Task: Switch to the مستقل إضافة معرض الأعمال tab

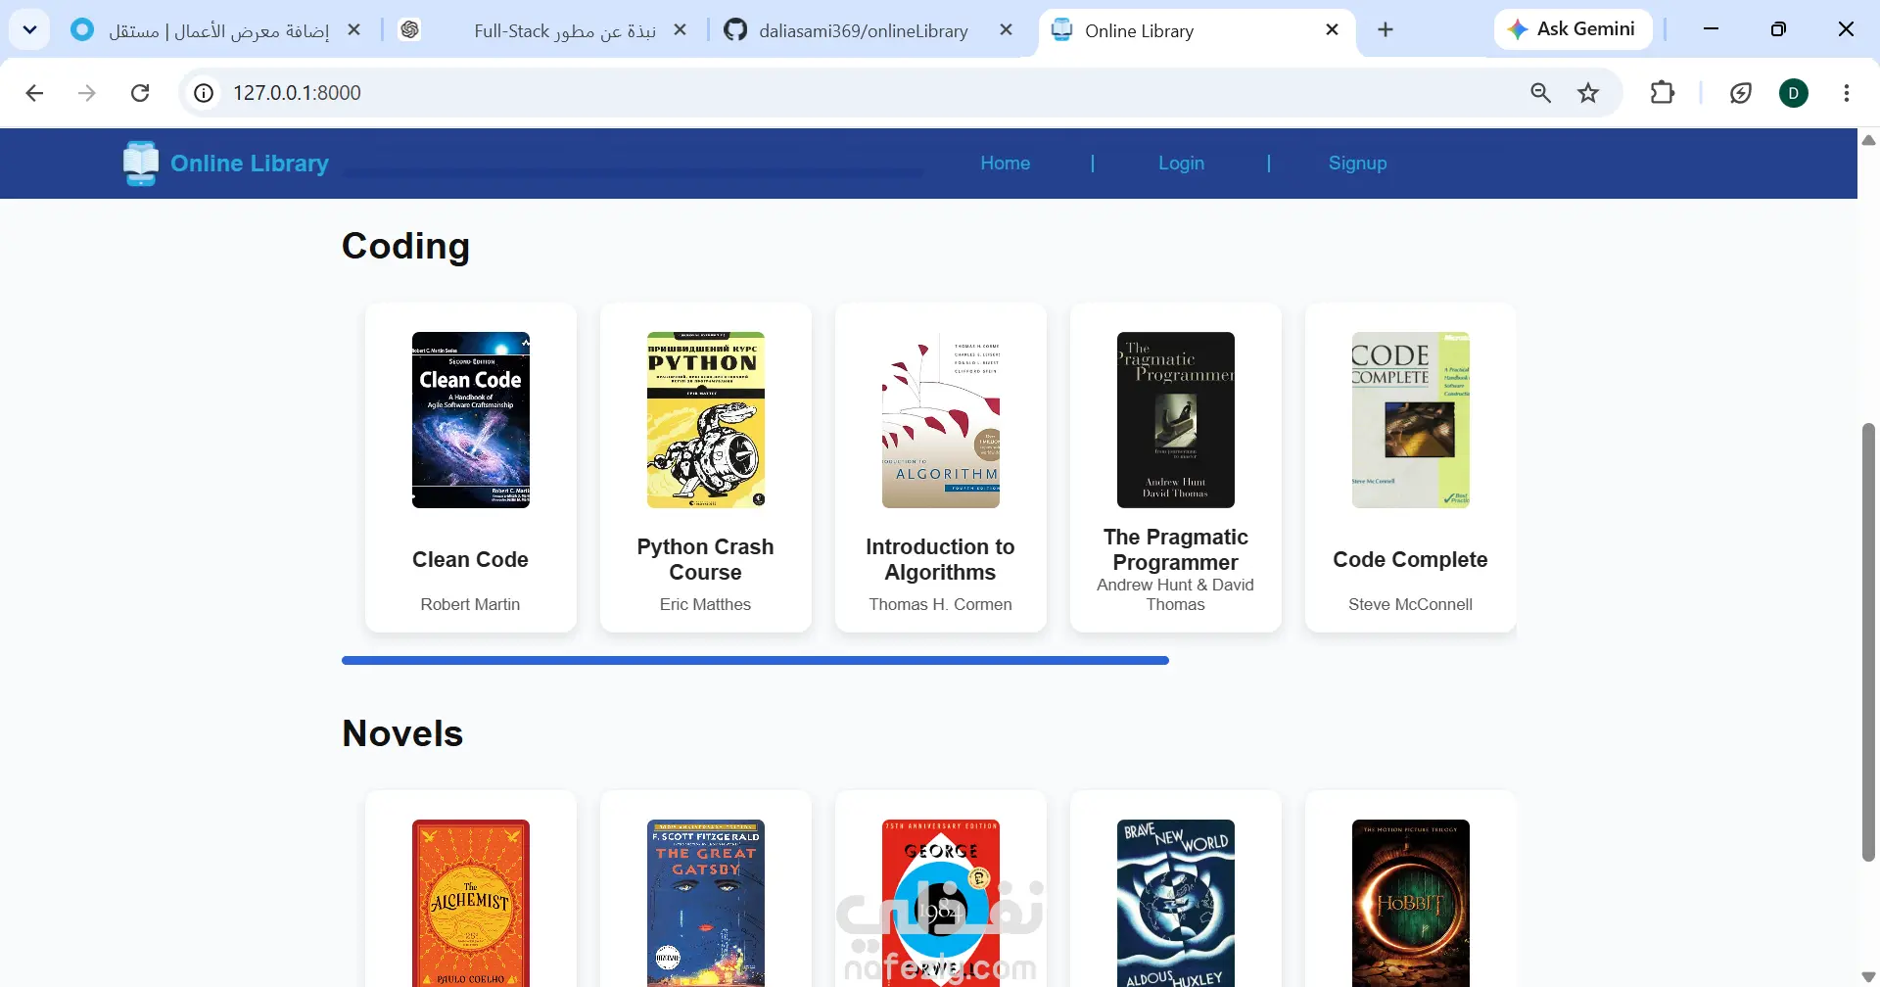Action: coord(217,30)
